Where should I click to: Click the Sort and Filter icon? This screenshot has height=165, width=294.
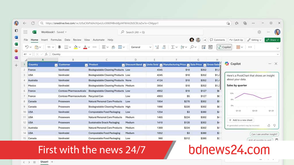pyautogui.click(x=182, y=47)
